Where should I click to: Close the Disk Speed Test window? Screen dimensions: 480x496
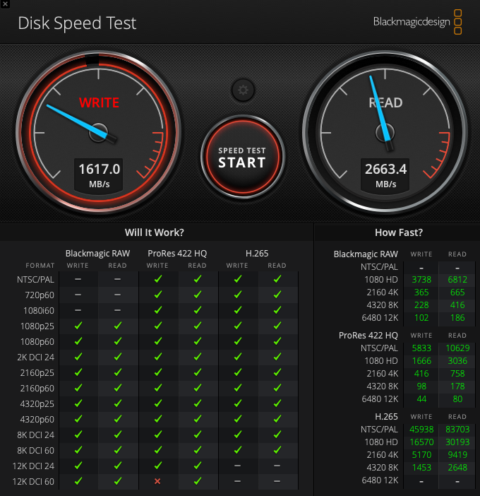[5, 4]
